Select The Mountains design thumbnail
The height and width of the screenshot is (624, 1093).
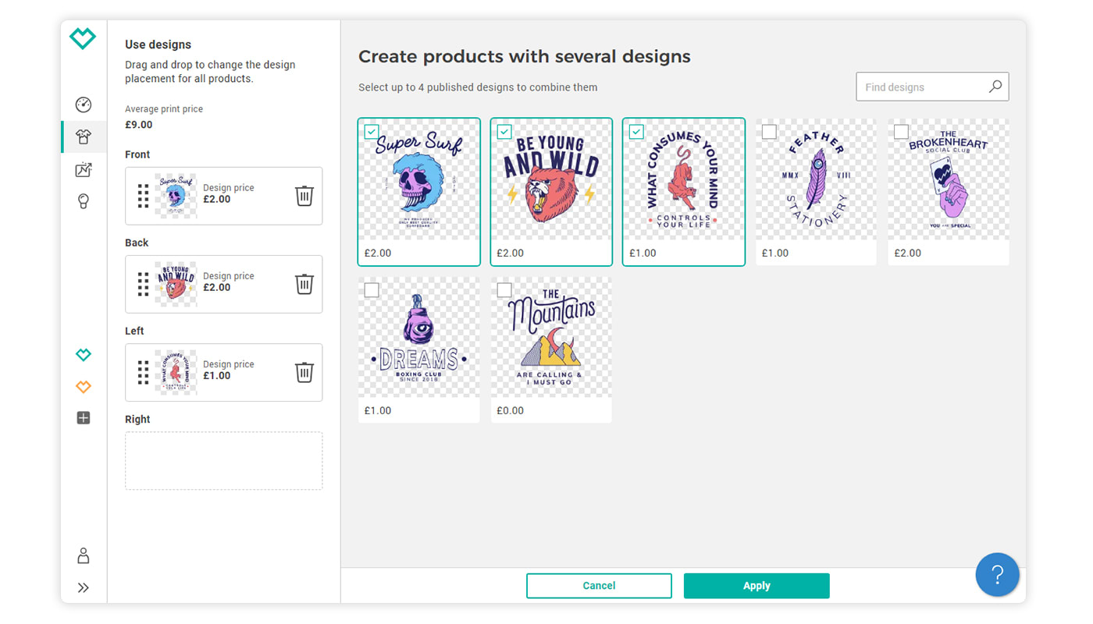click(x=551, y=339)
